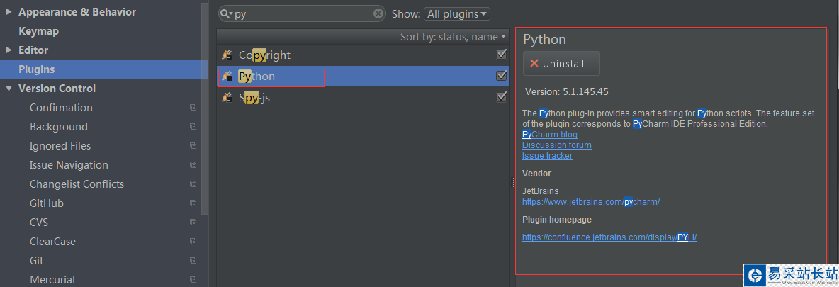This screenshot has height=287, width=839.
Task: Open the Discussion forum link
Action: pos(556,145)
